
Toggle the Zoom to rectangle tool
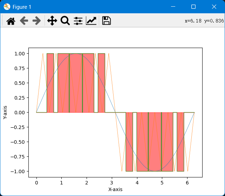pyautogui.click(x=65, y=21)
